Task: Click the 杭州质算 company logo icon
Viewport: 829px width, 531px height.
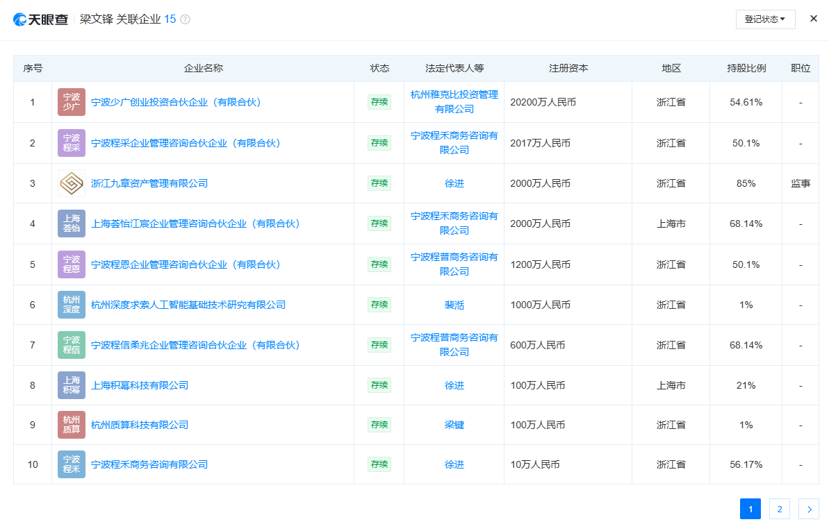Action: 72,425
